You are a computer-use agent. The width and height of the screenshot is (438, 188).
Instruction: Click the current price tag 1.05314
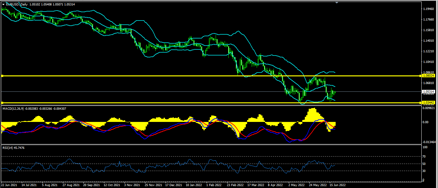coord(429,91)
